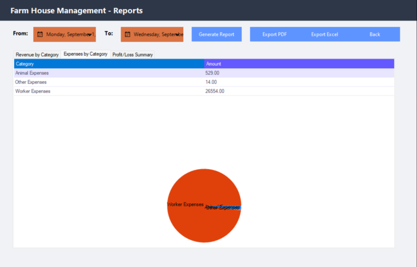Open the From date dropdown arrow
The width and height of the screenshot is (417, 267).
(x=90, y=34)
